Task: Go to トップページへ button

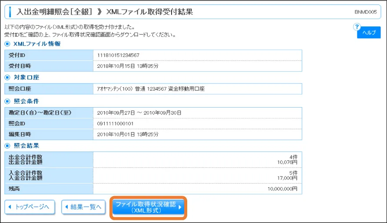Action: pyautogui.click(x=30, y=207)
